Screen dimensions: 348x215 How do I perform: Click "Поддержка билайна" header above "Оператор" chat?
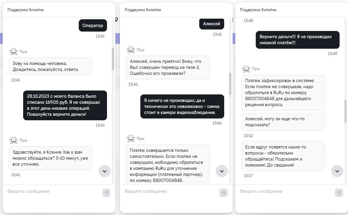(x=26, y=10)
